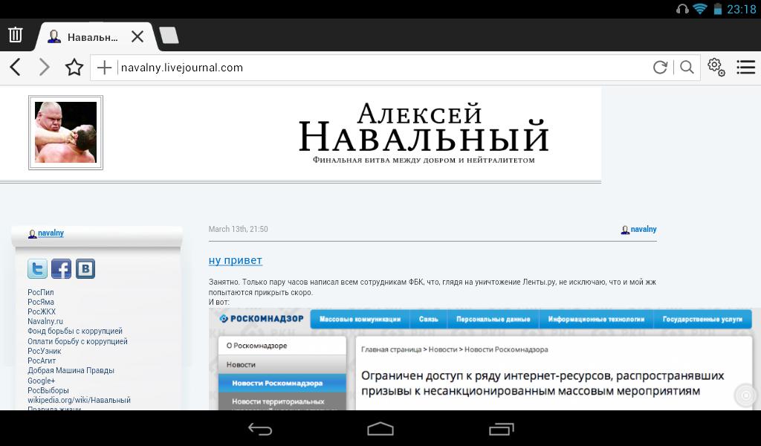Click the Алексей Навальный blog header
This screenshot has height=446, width=761.
tap(423, 133)
